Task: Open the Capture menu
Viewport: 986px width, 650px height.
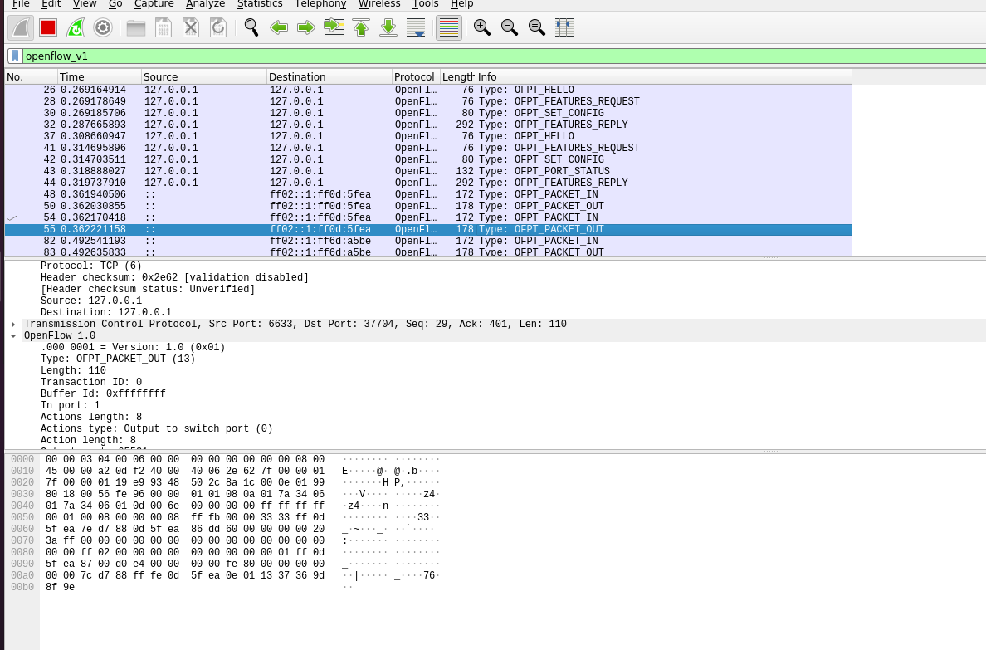Action: pyautogui.click(x=154, y=4)
